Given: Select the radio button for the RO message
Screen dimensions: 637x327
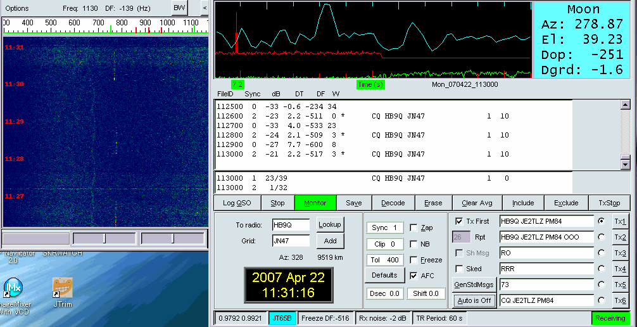Looking at the screenshot, I should [x=601, y=253].
